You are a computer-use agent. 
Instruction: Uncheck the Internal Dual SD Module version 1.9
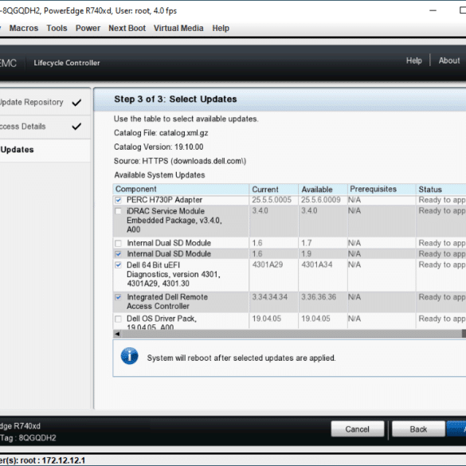[x=118, y=254]
